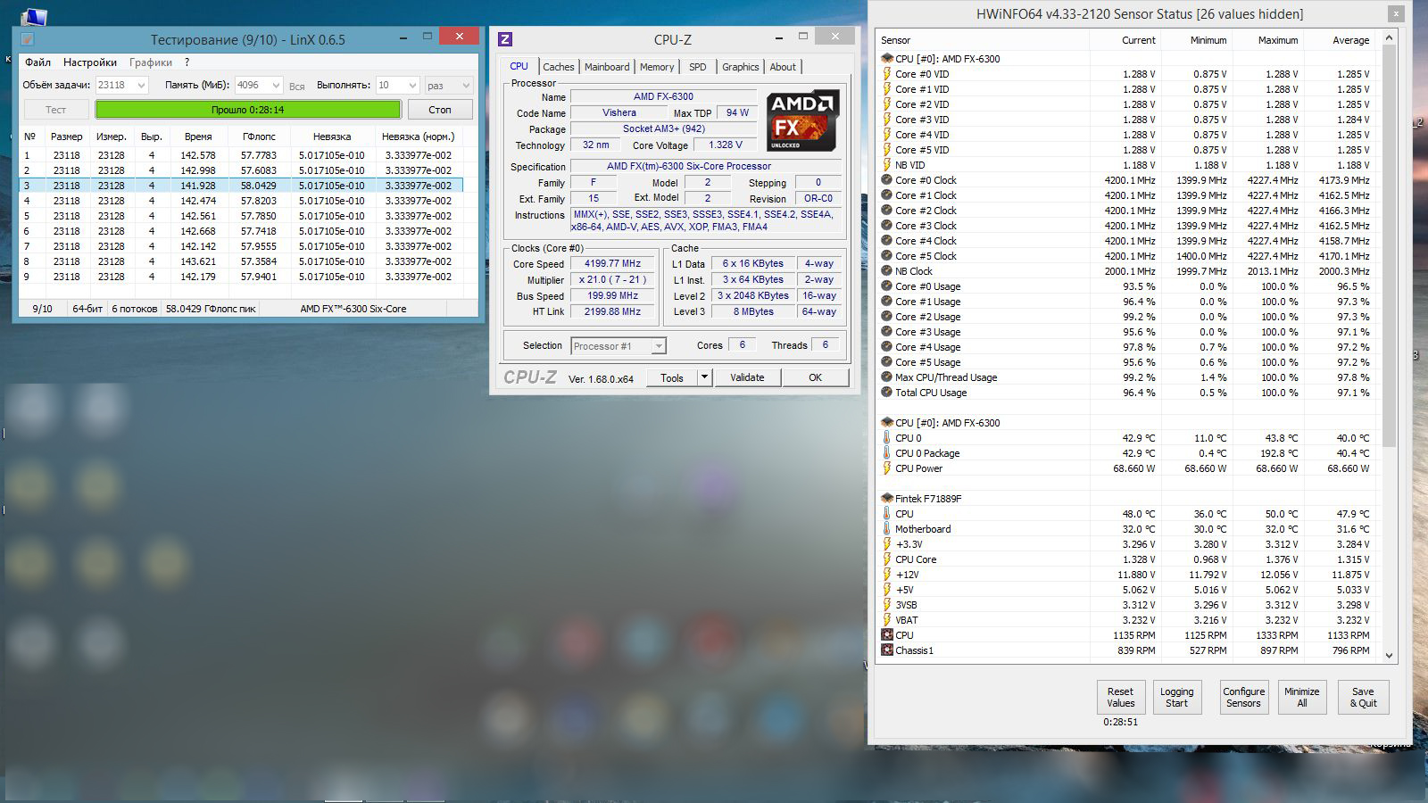This screenshot has width=1428, height=803.
Task: Open the Memory tab in CPU-Z
Action: click(x=657, y=67)
